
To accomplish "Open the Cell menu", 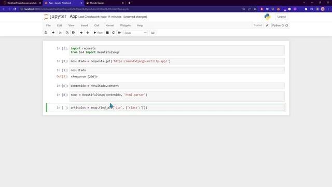I will coord(96,25).
